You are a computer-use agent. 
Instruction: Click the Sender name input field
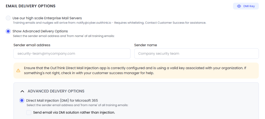(x=197, y=54)
